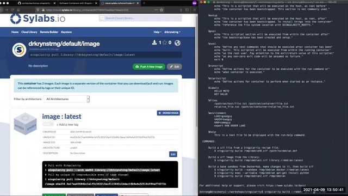Click the Signed Image badge

pos(169,113)
